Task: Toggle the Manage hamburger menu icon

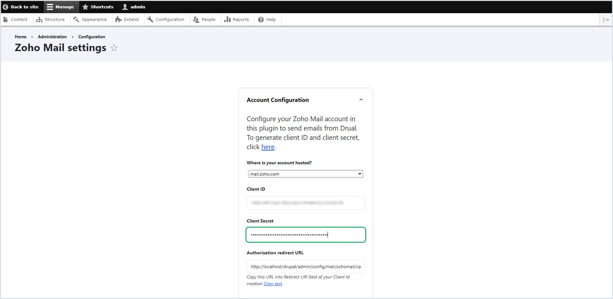Action: click(50, 7)
